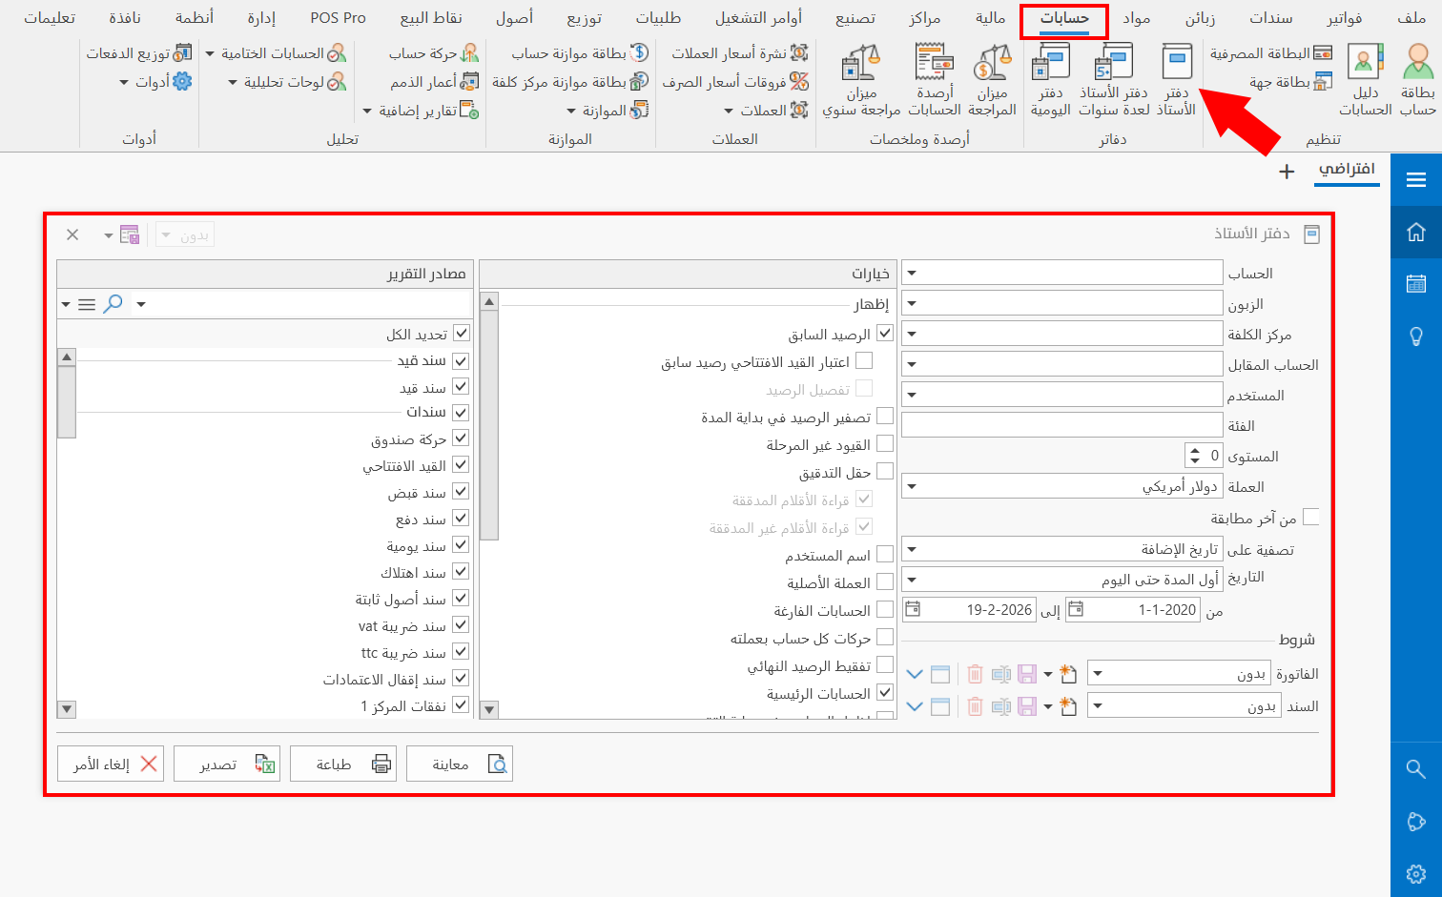
Task: Open دفتر الأستاذ لعدة سنوات multi-year ledger
Action: click(x=1114, y=81)
